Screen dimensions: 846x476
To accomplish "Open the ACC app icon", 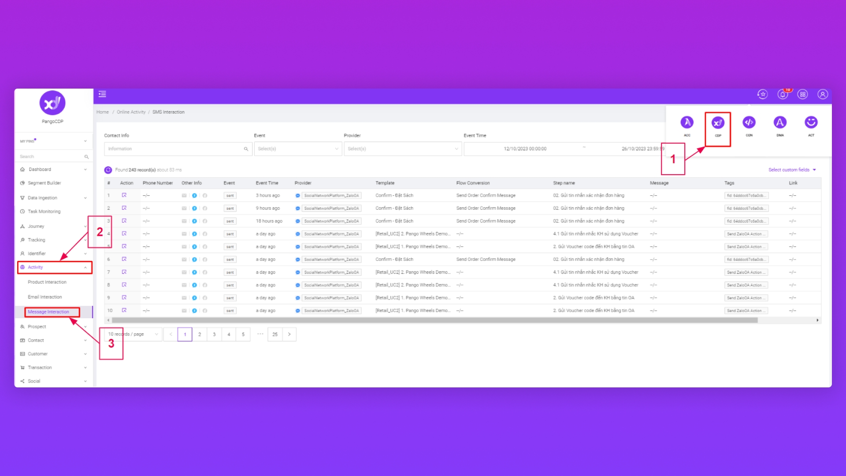I will click(687, 123).
